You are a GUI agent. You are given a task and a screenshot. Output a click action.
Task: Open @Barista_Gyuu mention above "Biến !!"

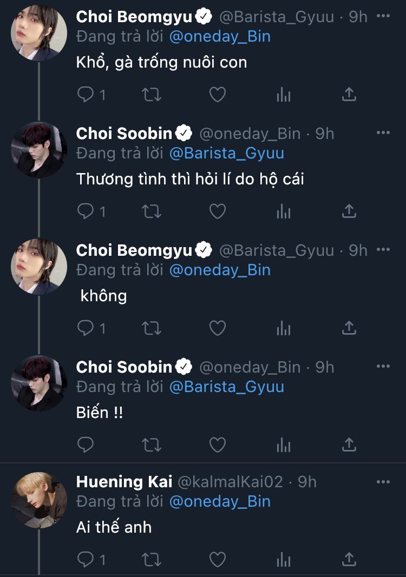click(226, 387)
